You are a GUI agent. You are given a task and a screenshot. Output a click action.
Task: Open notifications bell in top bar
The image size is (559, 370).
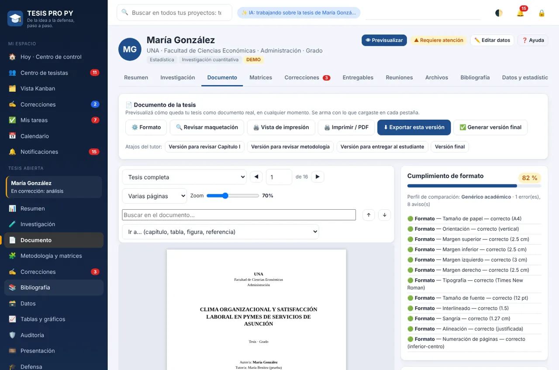tap(520, 13)
